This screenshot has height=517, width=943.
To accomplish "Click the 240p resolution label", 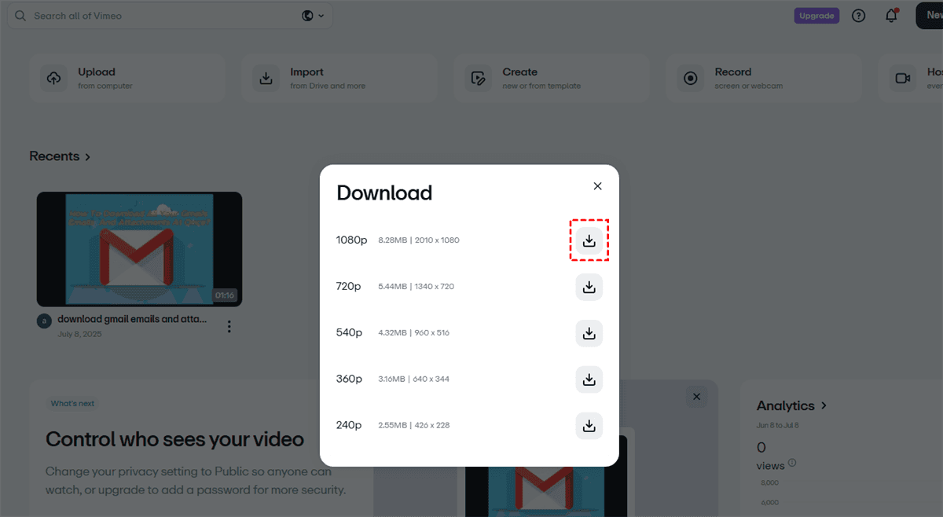I will pyautogui.click(x=349, y=425).
